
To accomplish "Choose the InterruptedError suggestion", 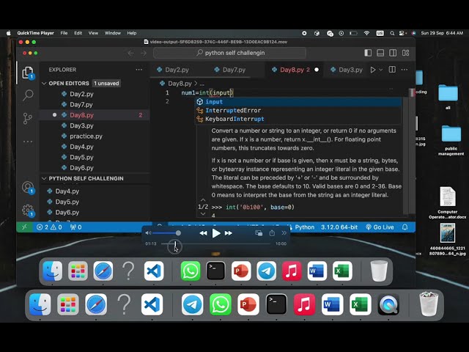I will (298, 111).
